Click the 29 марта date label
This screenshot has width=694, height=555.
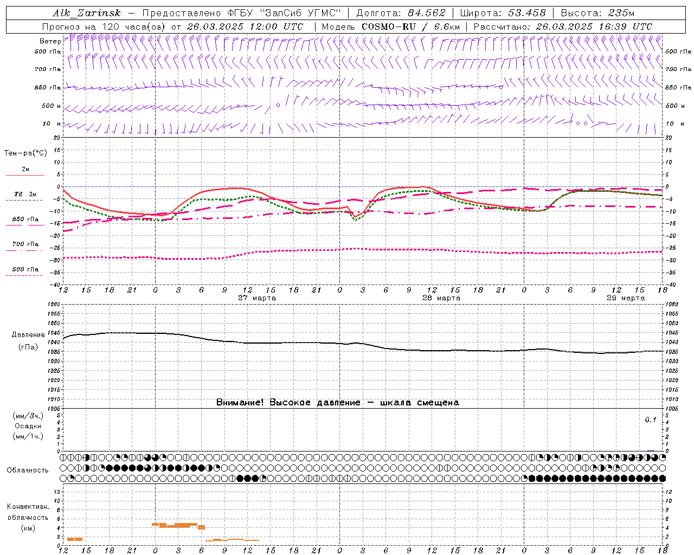pos(626,298)
